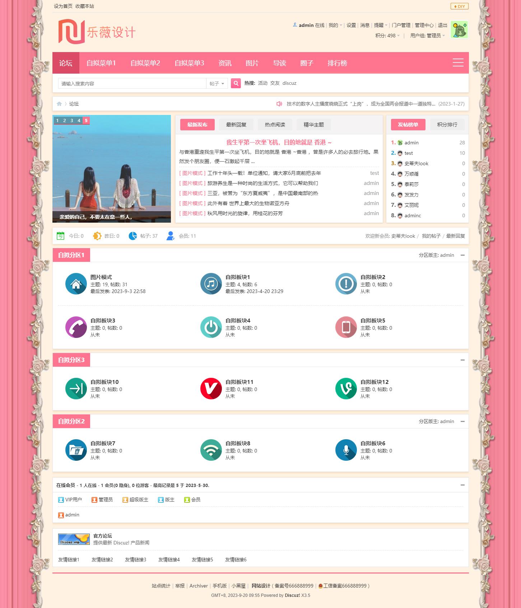Open the hamburger menu in navigation bar
Screen dimensions: 521x608
[458, 63]
